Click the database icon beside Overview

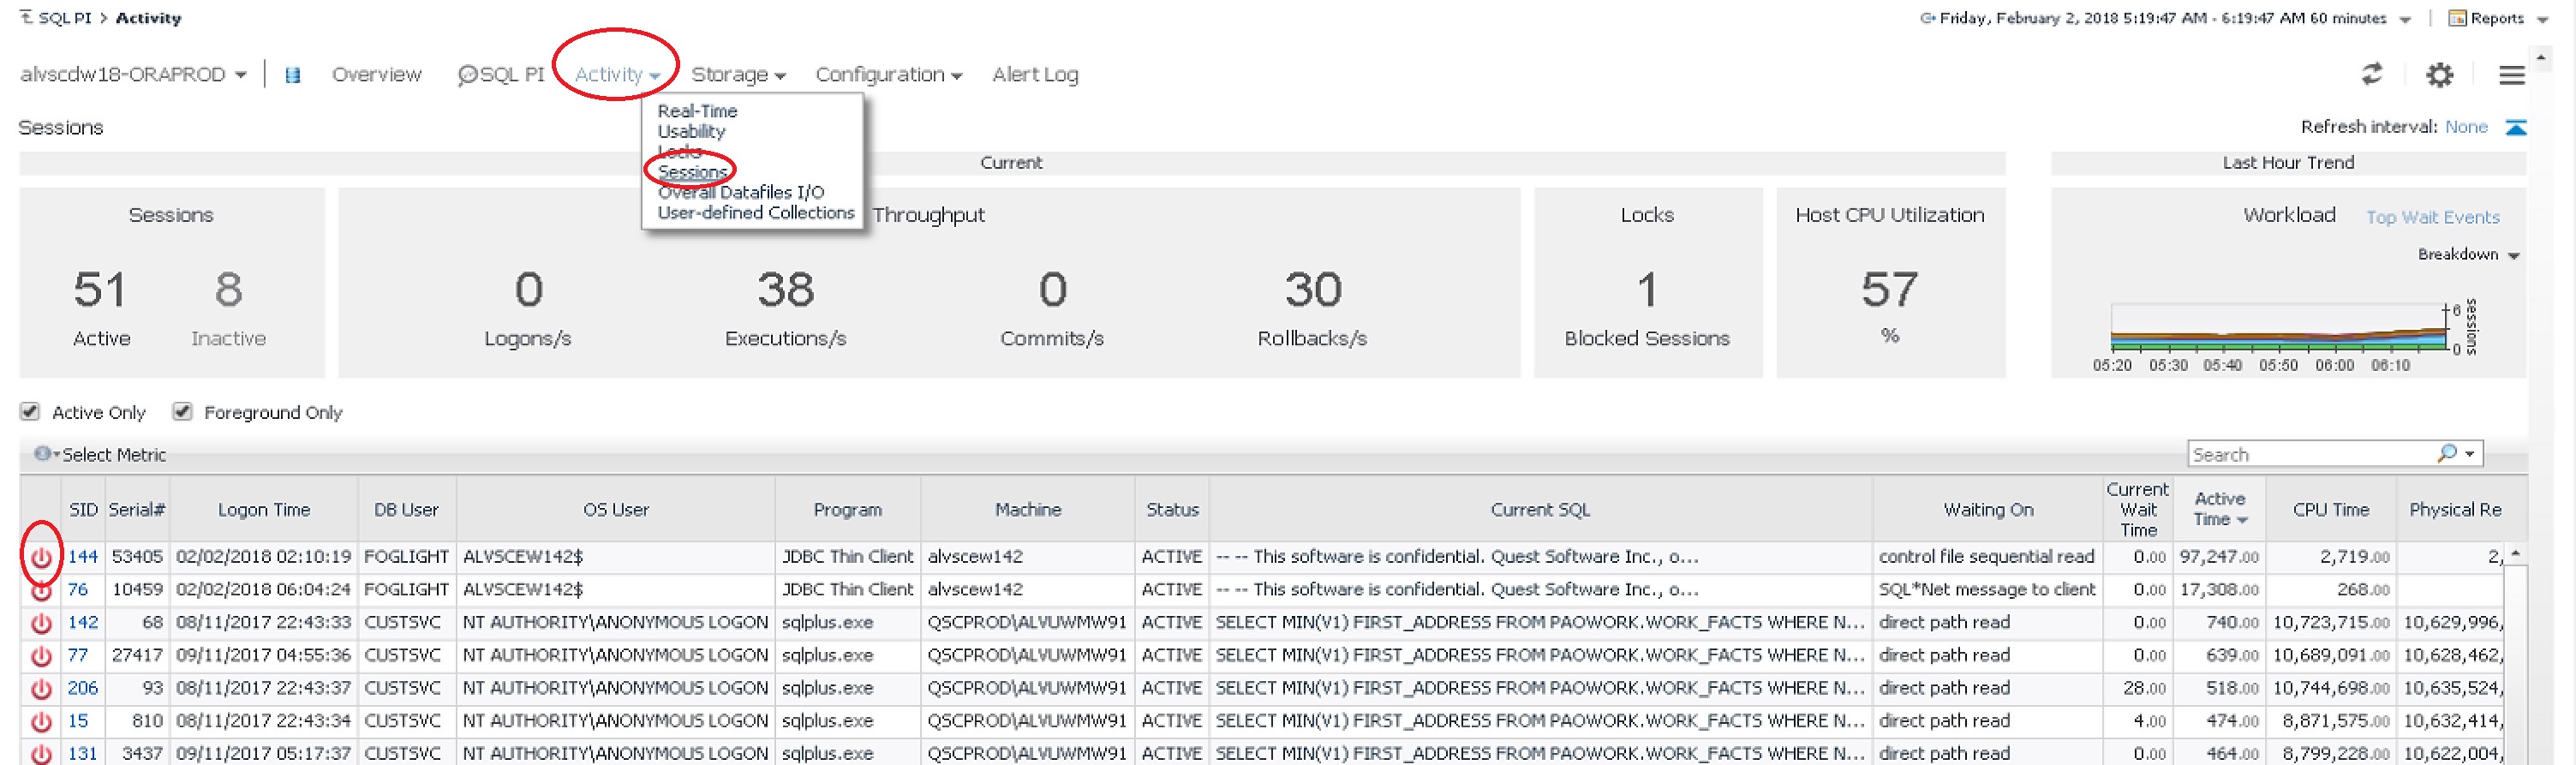click(x=292, y=75)
